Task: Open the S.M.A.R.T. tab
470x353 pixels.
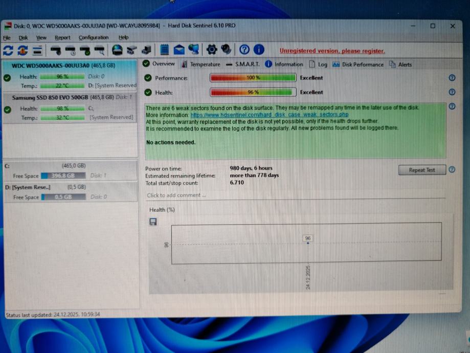Action: 243,64
